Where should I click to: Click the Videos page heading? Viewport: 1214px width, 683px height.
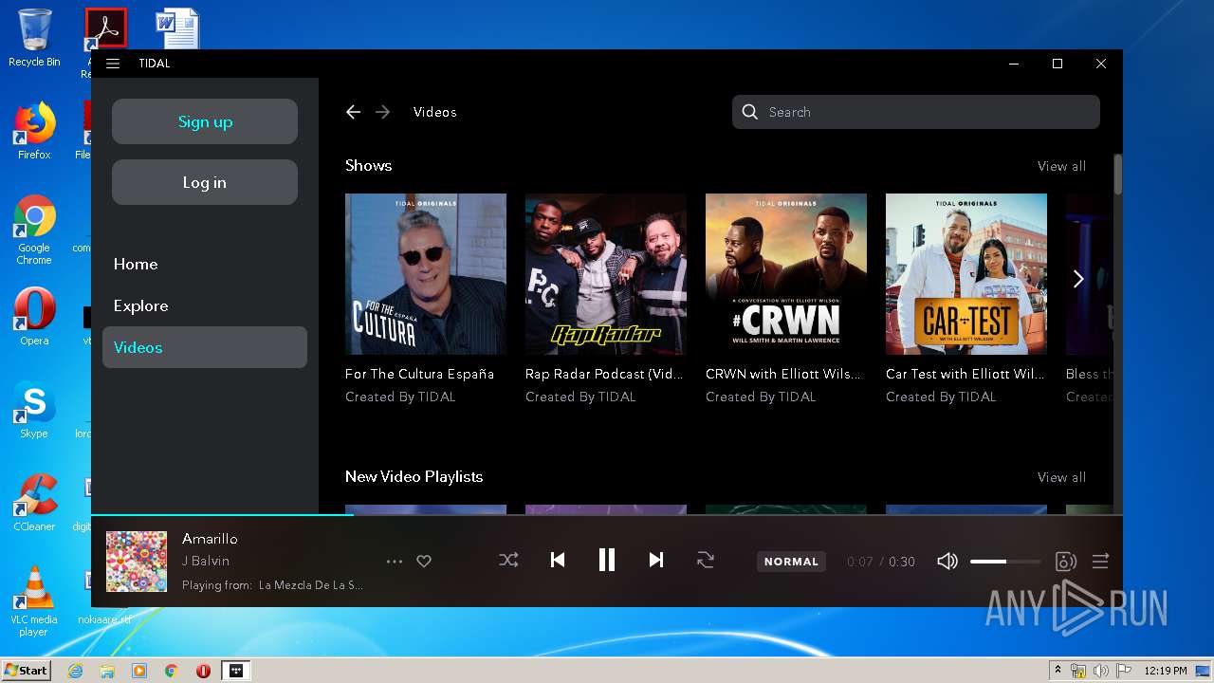coord(435,112)
